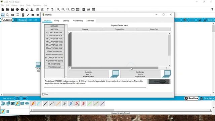
Task: Select the Delete tool
Action: 12,15
